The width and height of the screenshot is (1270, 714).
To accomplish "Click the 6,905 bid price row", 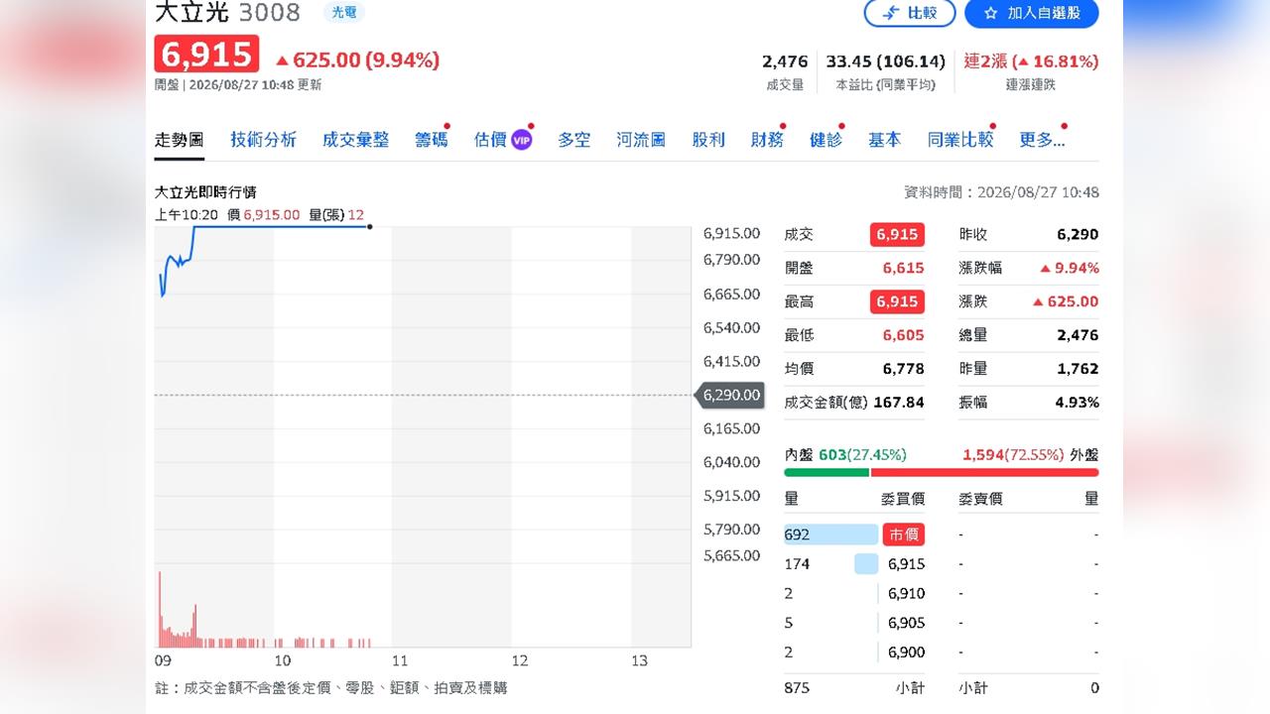I will [x=854, y=624].
